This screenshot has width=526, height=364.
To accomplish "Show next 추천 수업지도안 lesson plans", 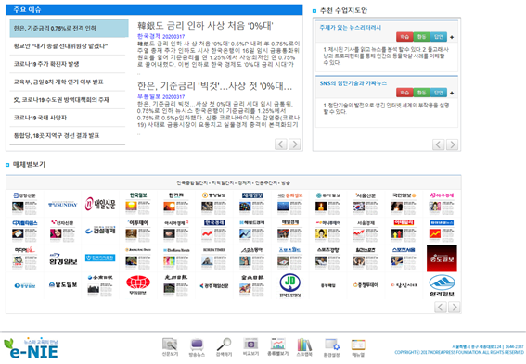I will point(452,144).
